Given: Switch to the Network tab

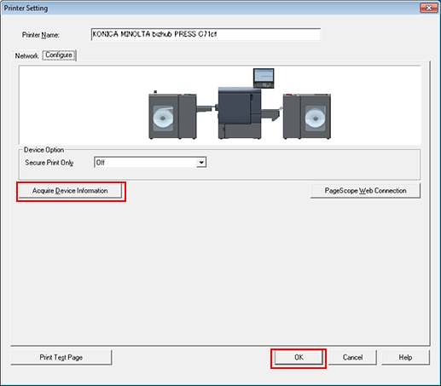Looking at the screenshot, I should 26,55.
